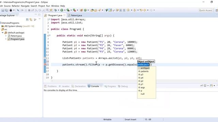The width and height of the screenshot is (218, 122).
Task: Click the New Java Package icon
Action: pos(81,10)
